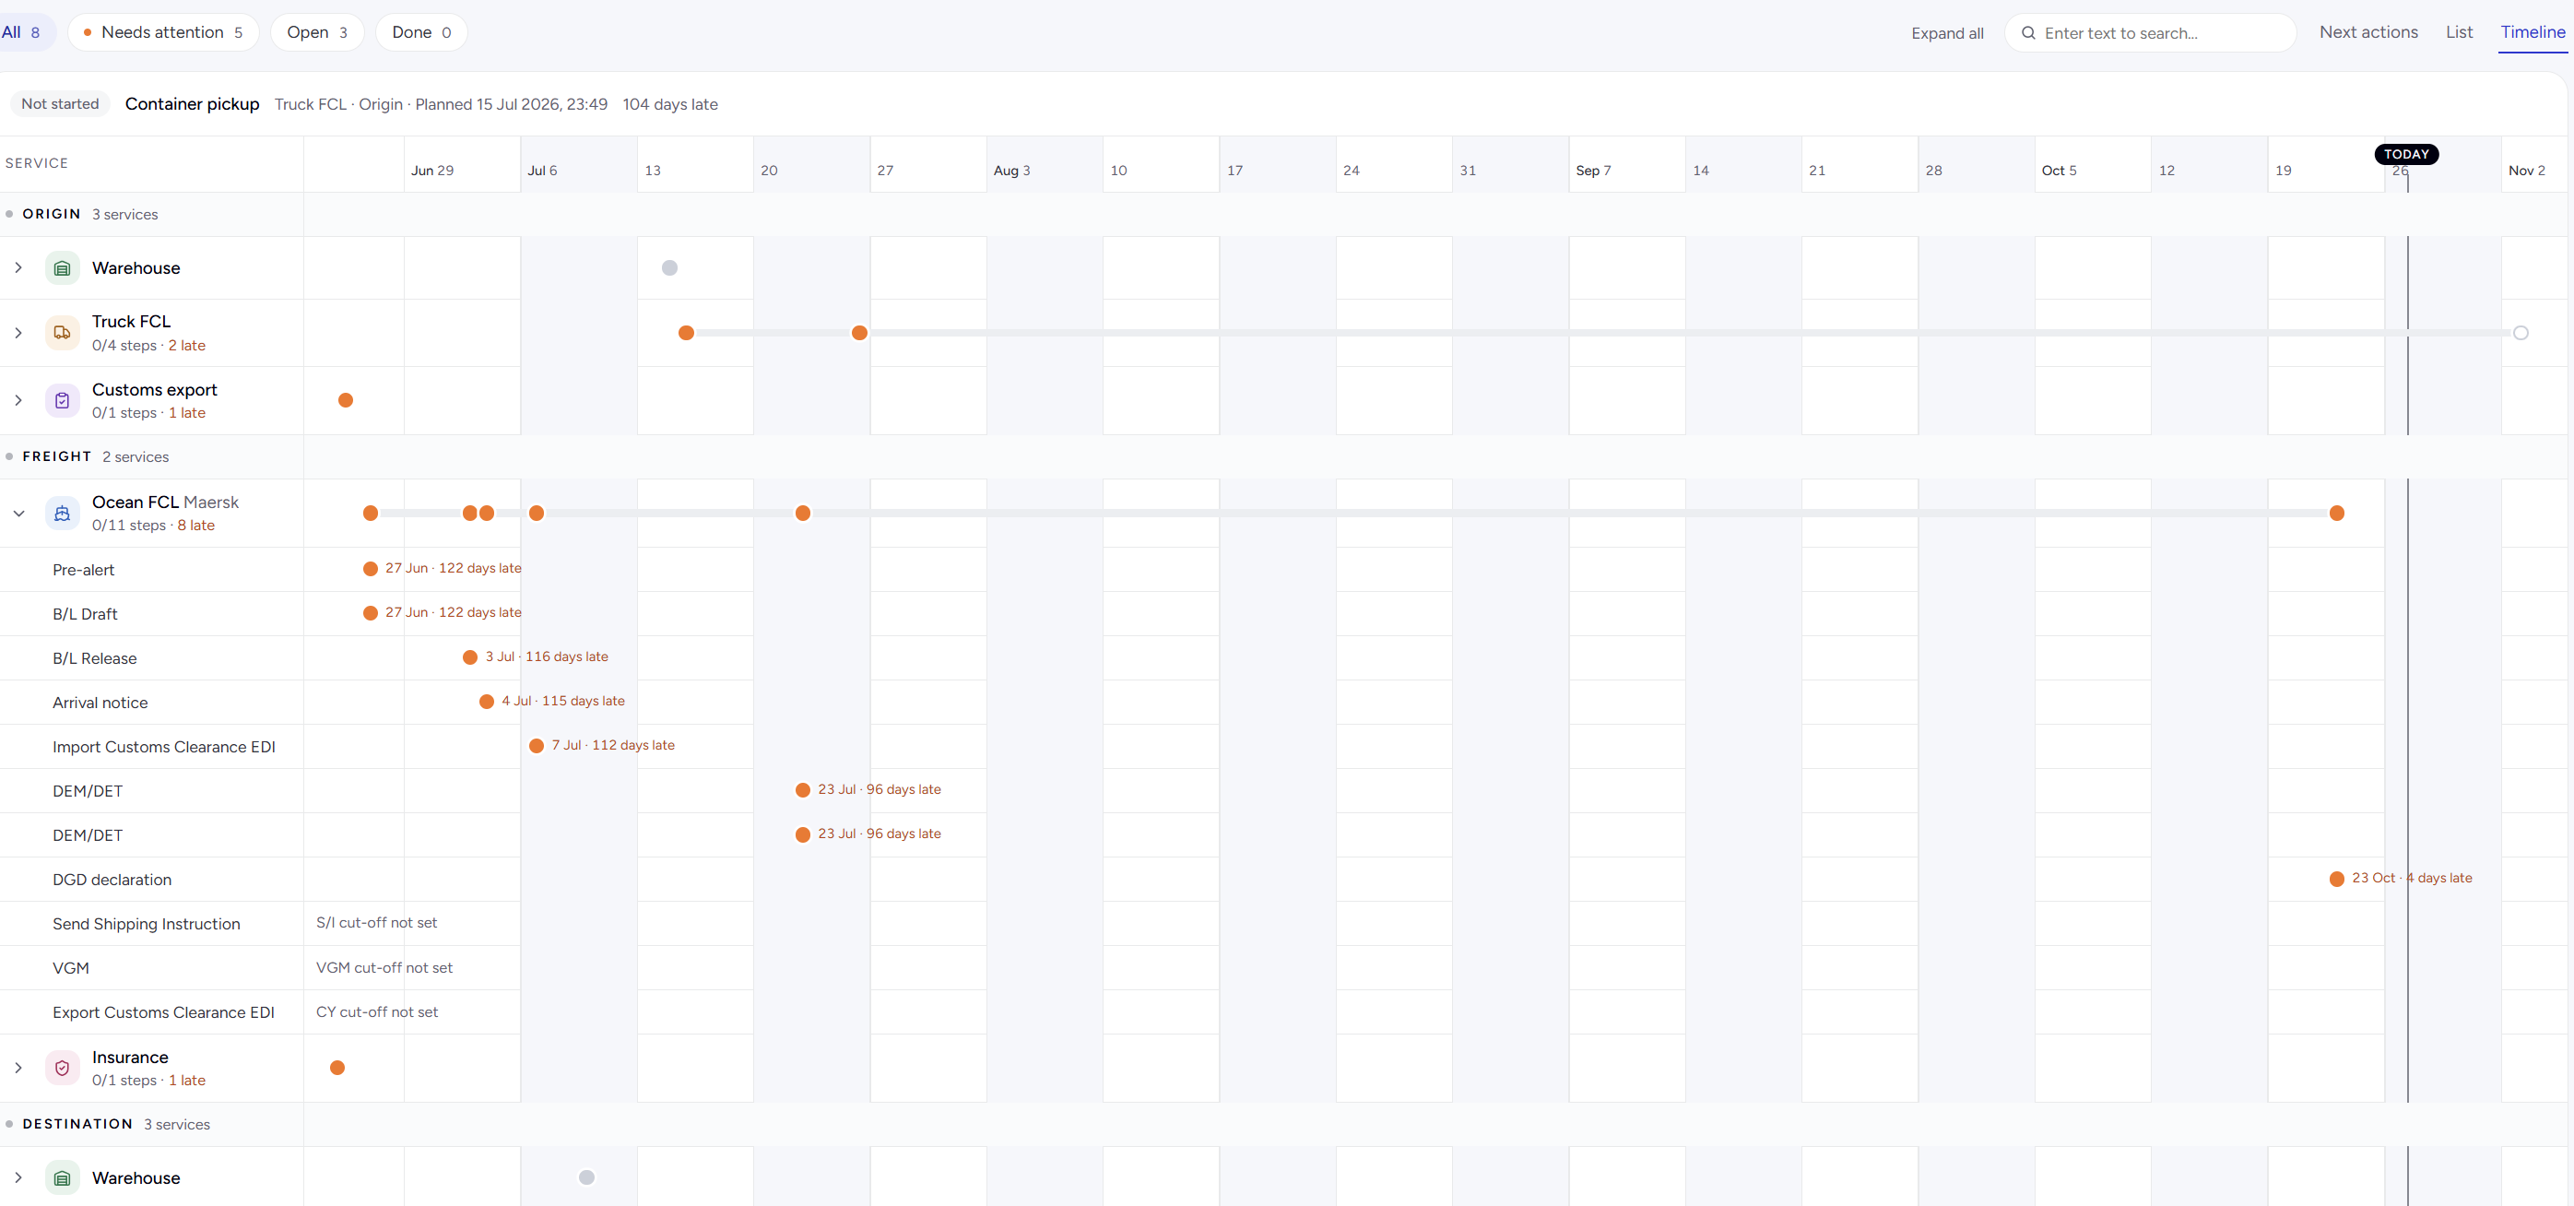
Task: Click the Insurance orange timeline dot
Action: click(337, 1068)
